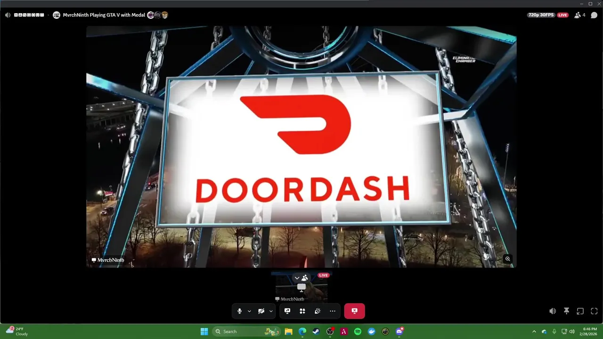The image size is (603, 339).
Task: Open Discord from taskbar
Action: (399, 331)
